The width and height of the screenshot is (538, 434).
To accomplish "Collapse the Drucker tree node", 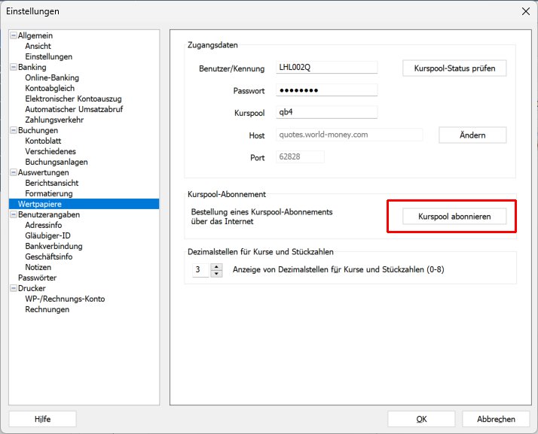I will tap(13, 288).
